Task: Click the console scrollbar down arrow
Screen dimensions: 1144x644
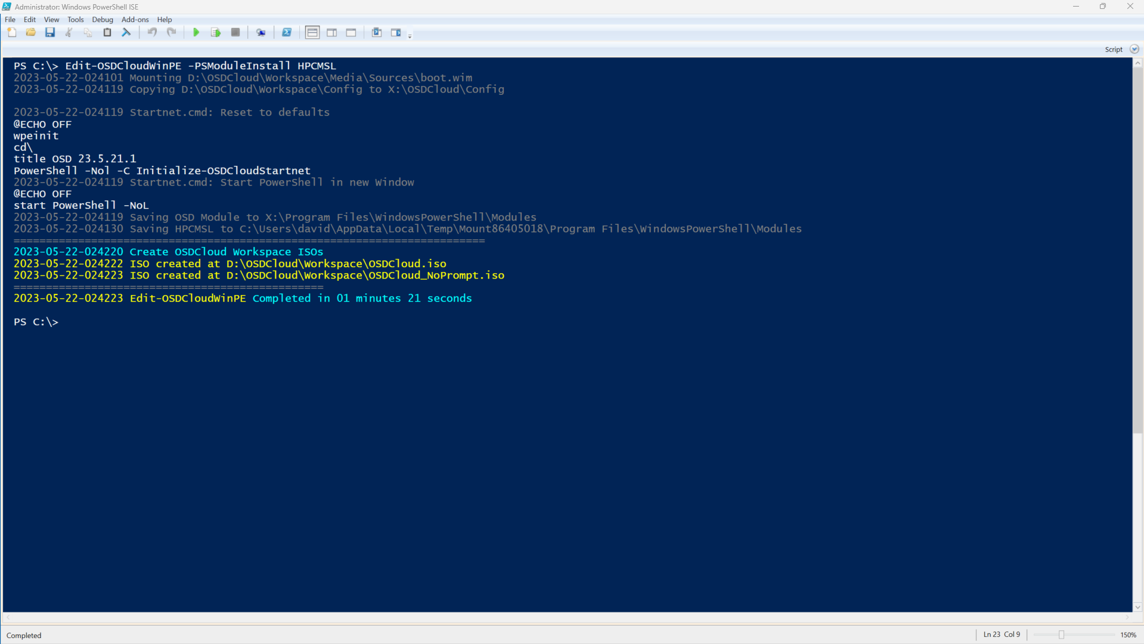Action: click(x=1137, y=607)
